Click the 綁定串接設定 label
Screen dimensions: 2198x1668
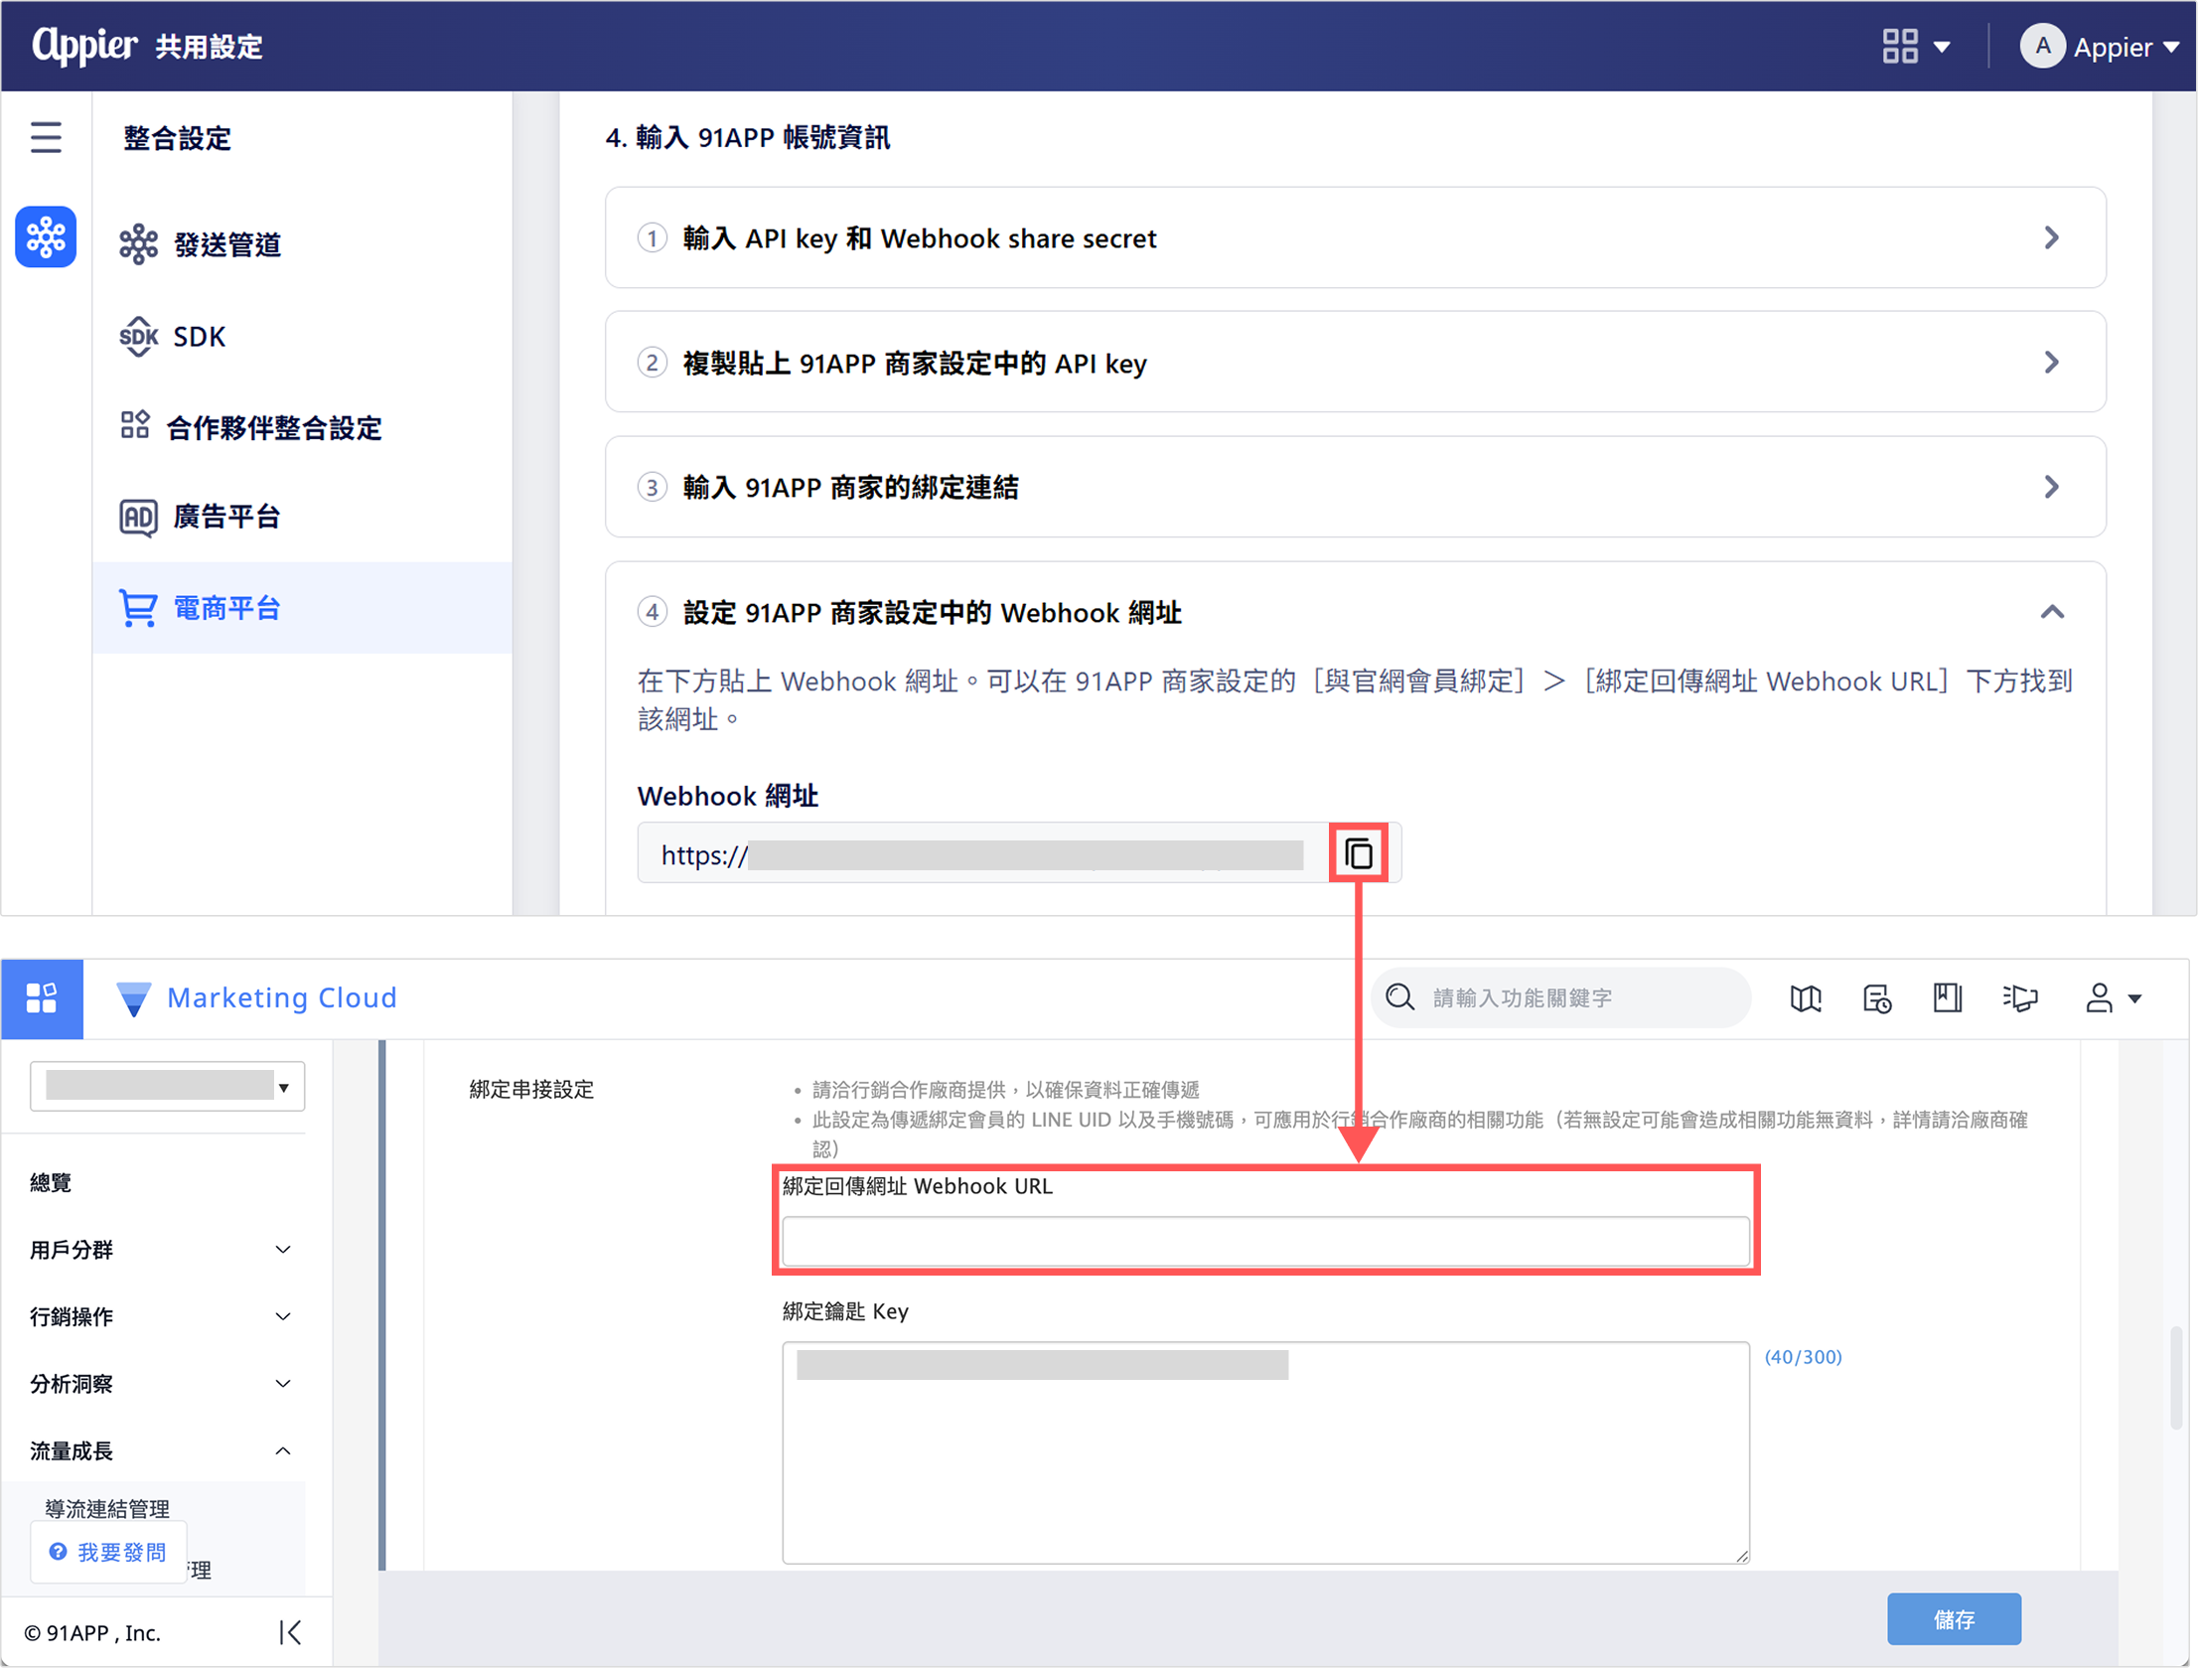(531, 1090)
